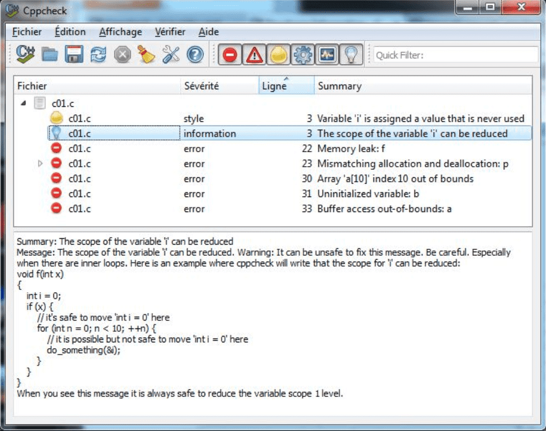
Task: Open settings via wrench and screwdriver icon
Action: 171,54
